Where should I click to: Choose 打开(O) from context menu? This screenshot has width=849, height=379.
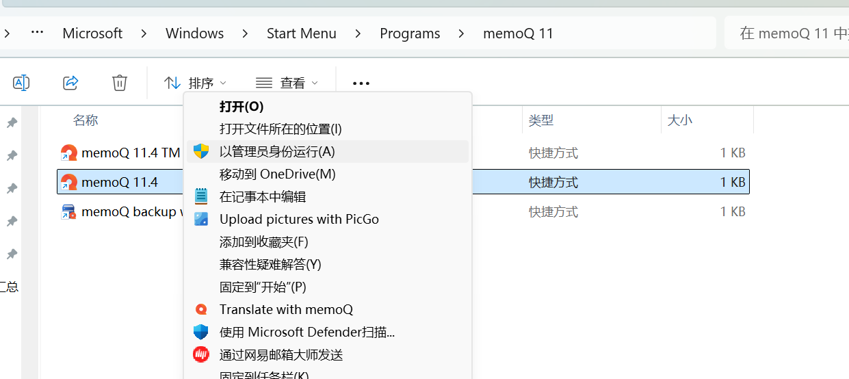(x=328, y=107)
